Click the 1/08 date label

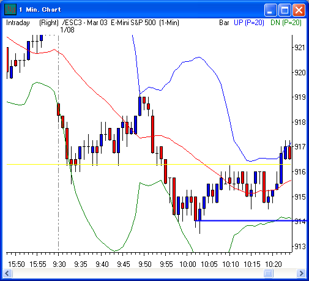pyautogui.click(x=67, y=30)
